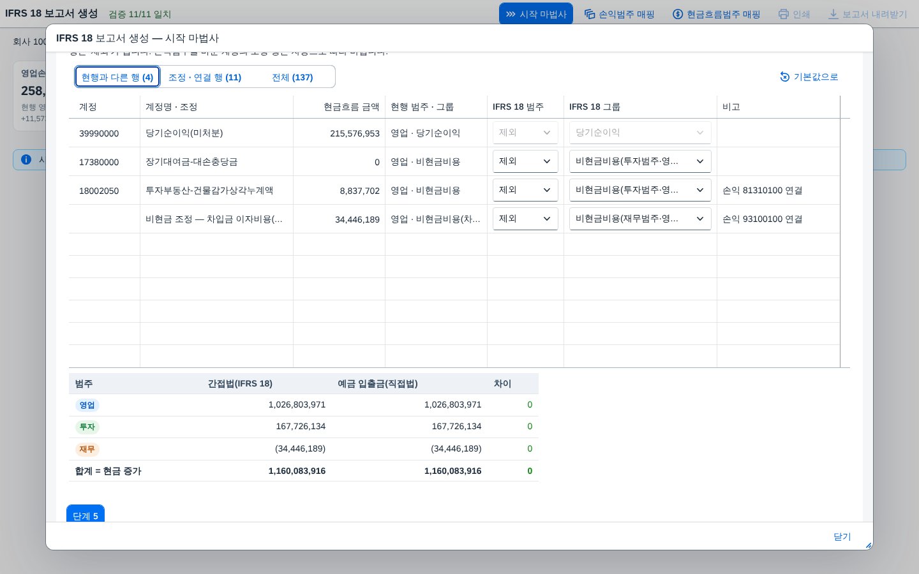Click the 기본값으로 button
Image resolution: width=919 pixels, height=574 pixels.
coord(809,77)
